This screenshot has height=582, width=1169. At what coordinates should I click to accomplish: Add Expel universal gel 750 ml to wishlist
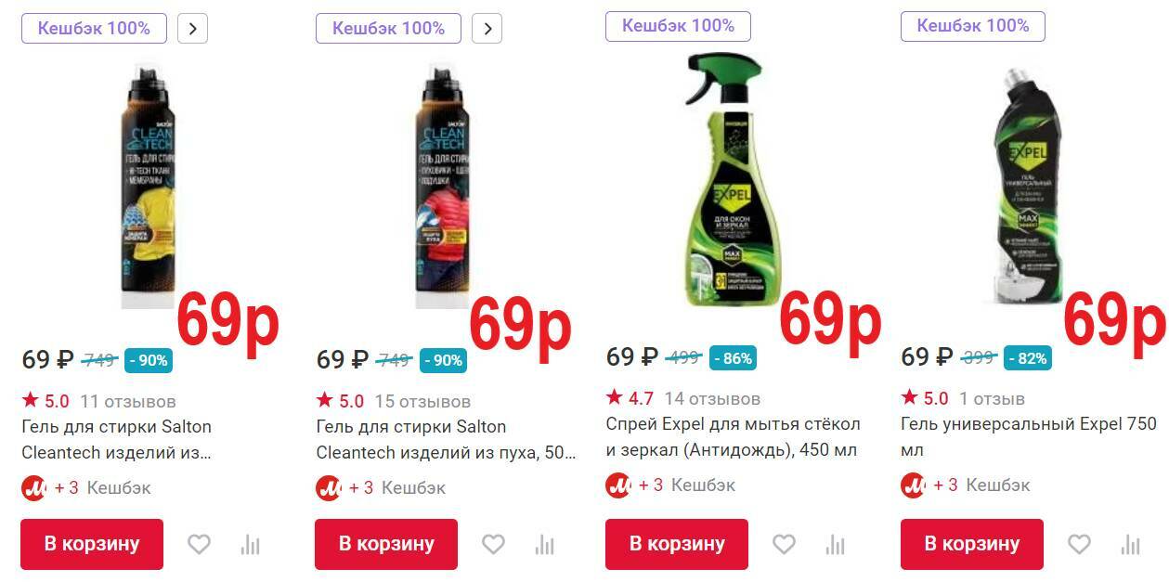[x=1079, y=544]
